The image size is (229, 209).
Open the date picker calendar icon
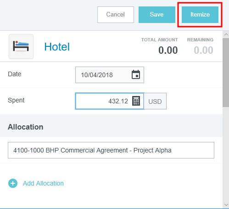pyautogui.click(x=136, y=75)
